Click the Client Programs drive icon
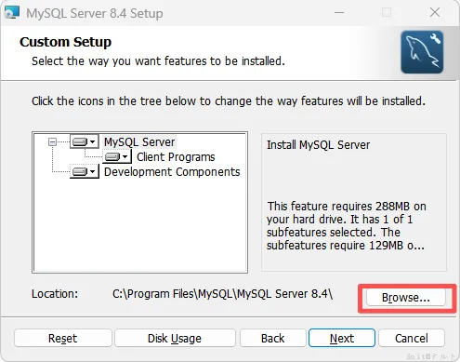Image resolution: width=460 pixels, height=362 pixels. (x=112, y=157)
